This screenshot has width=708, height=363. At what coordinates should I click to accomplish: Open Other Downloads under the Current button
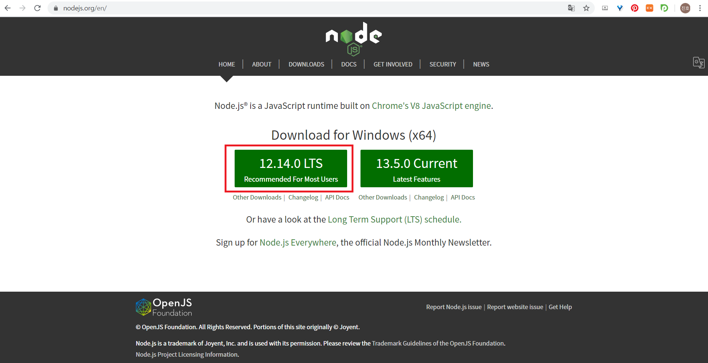(383, 197)
